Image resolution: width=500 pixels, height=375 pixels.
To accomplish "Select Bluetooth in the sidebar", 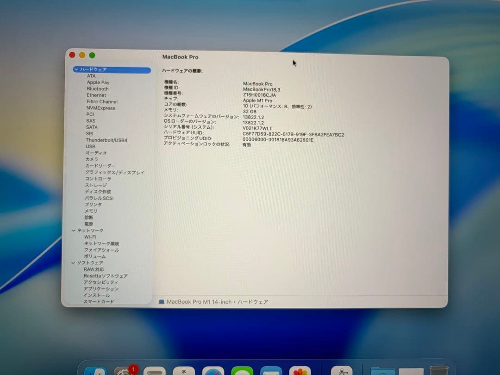I will (x=98, y=88).
